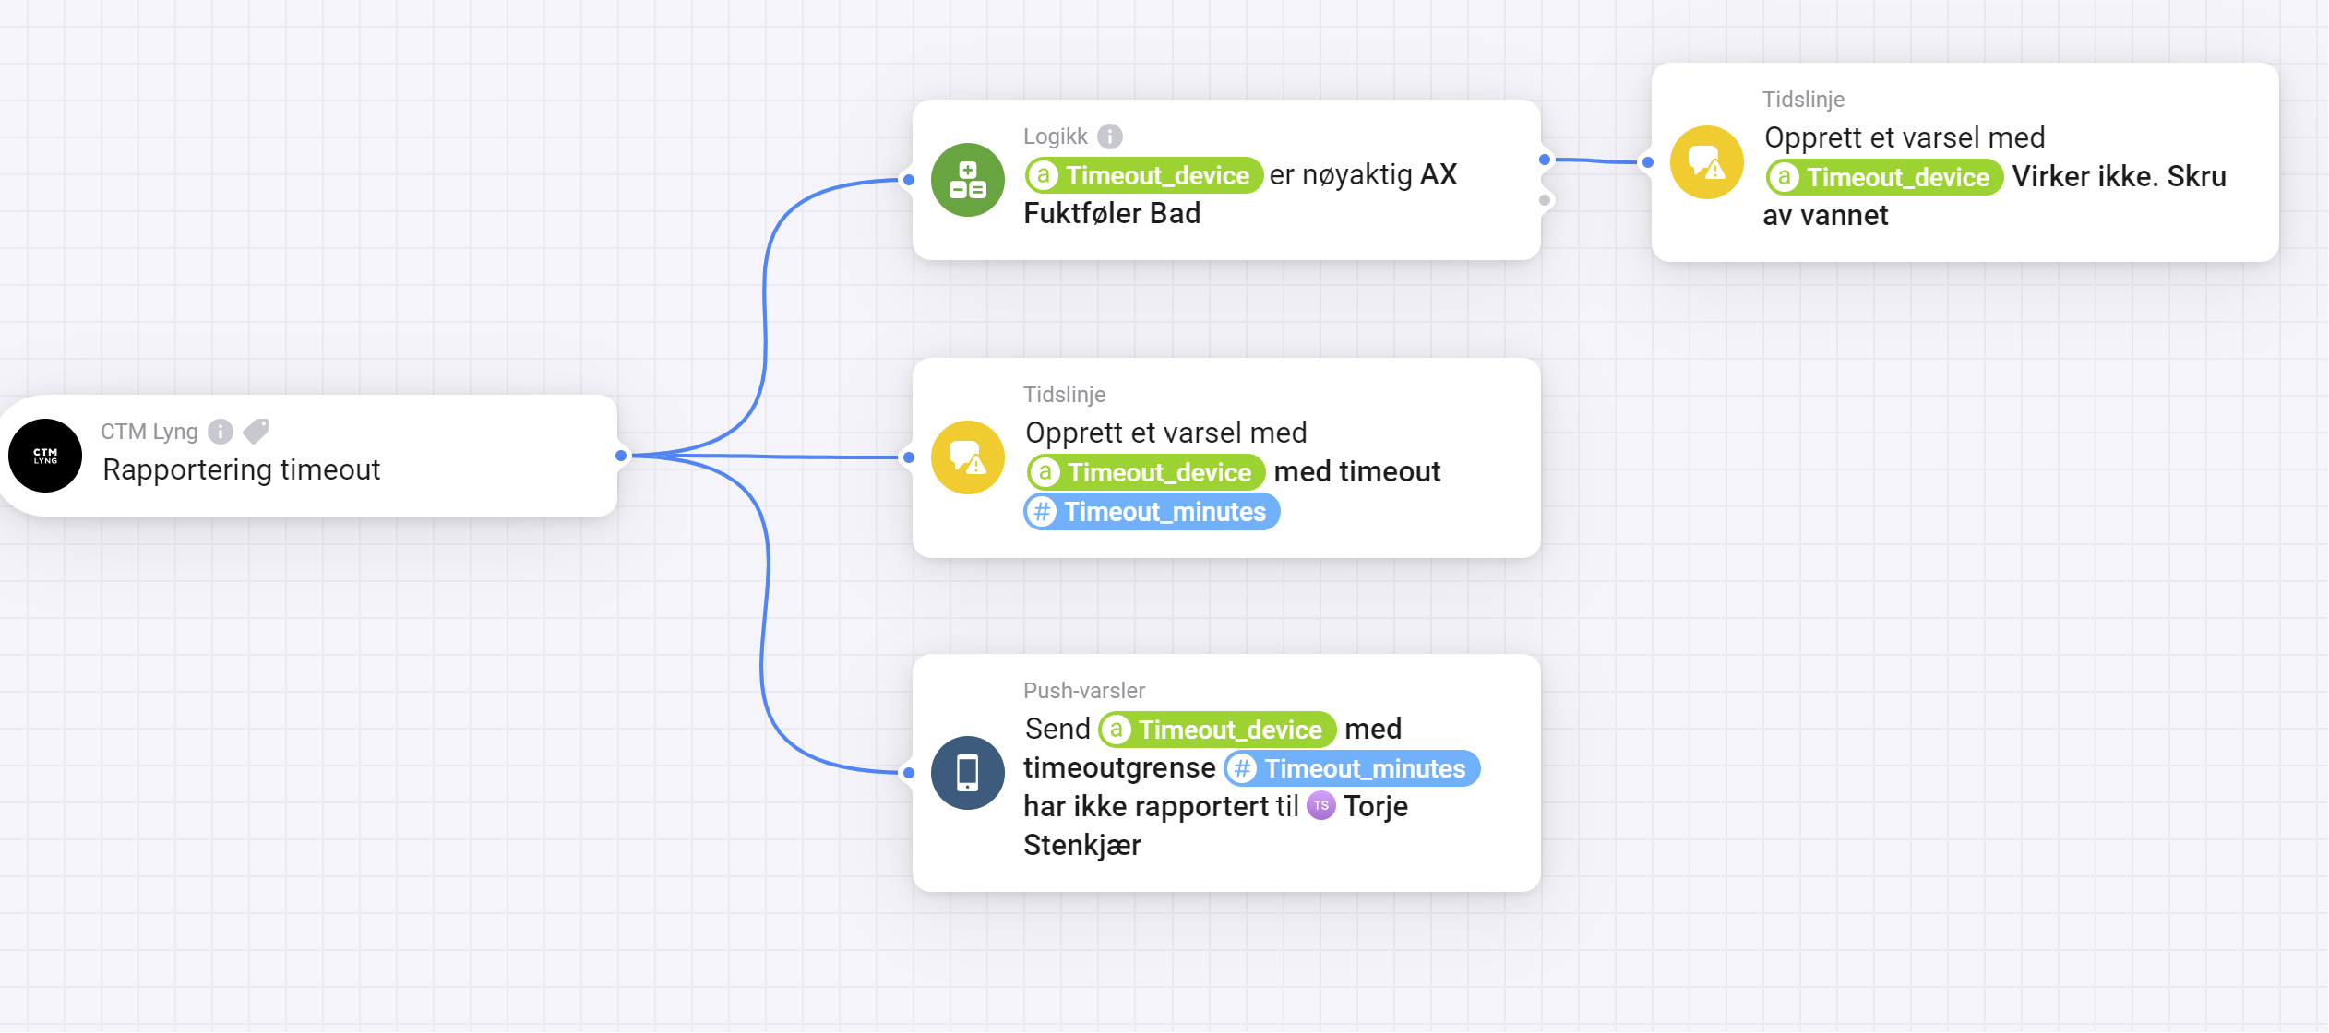Click the info icon next to Logikk
This screenshot has height=1033, width=2329.
coord(1110,137)
